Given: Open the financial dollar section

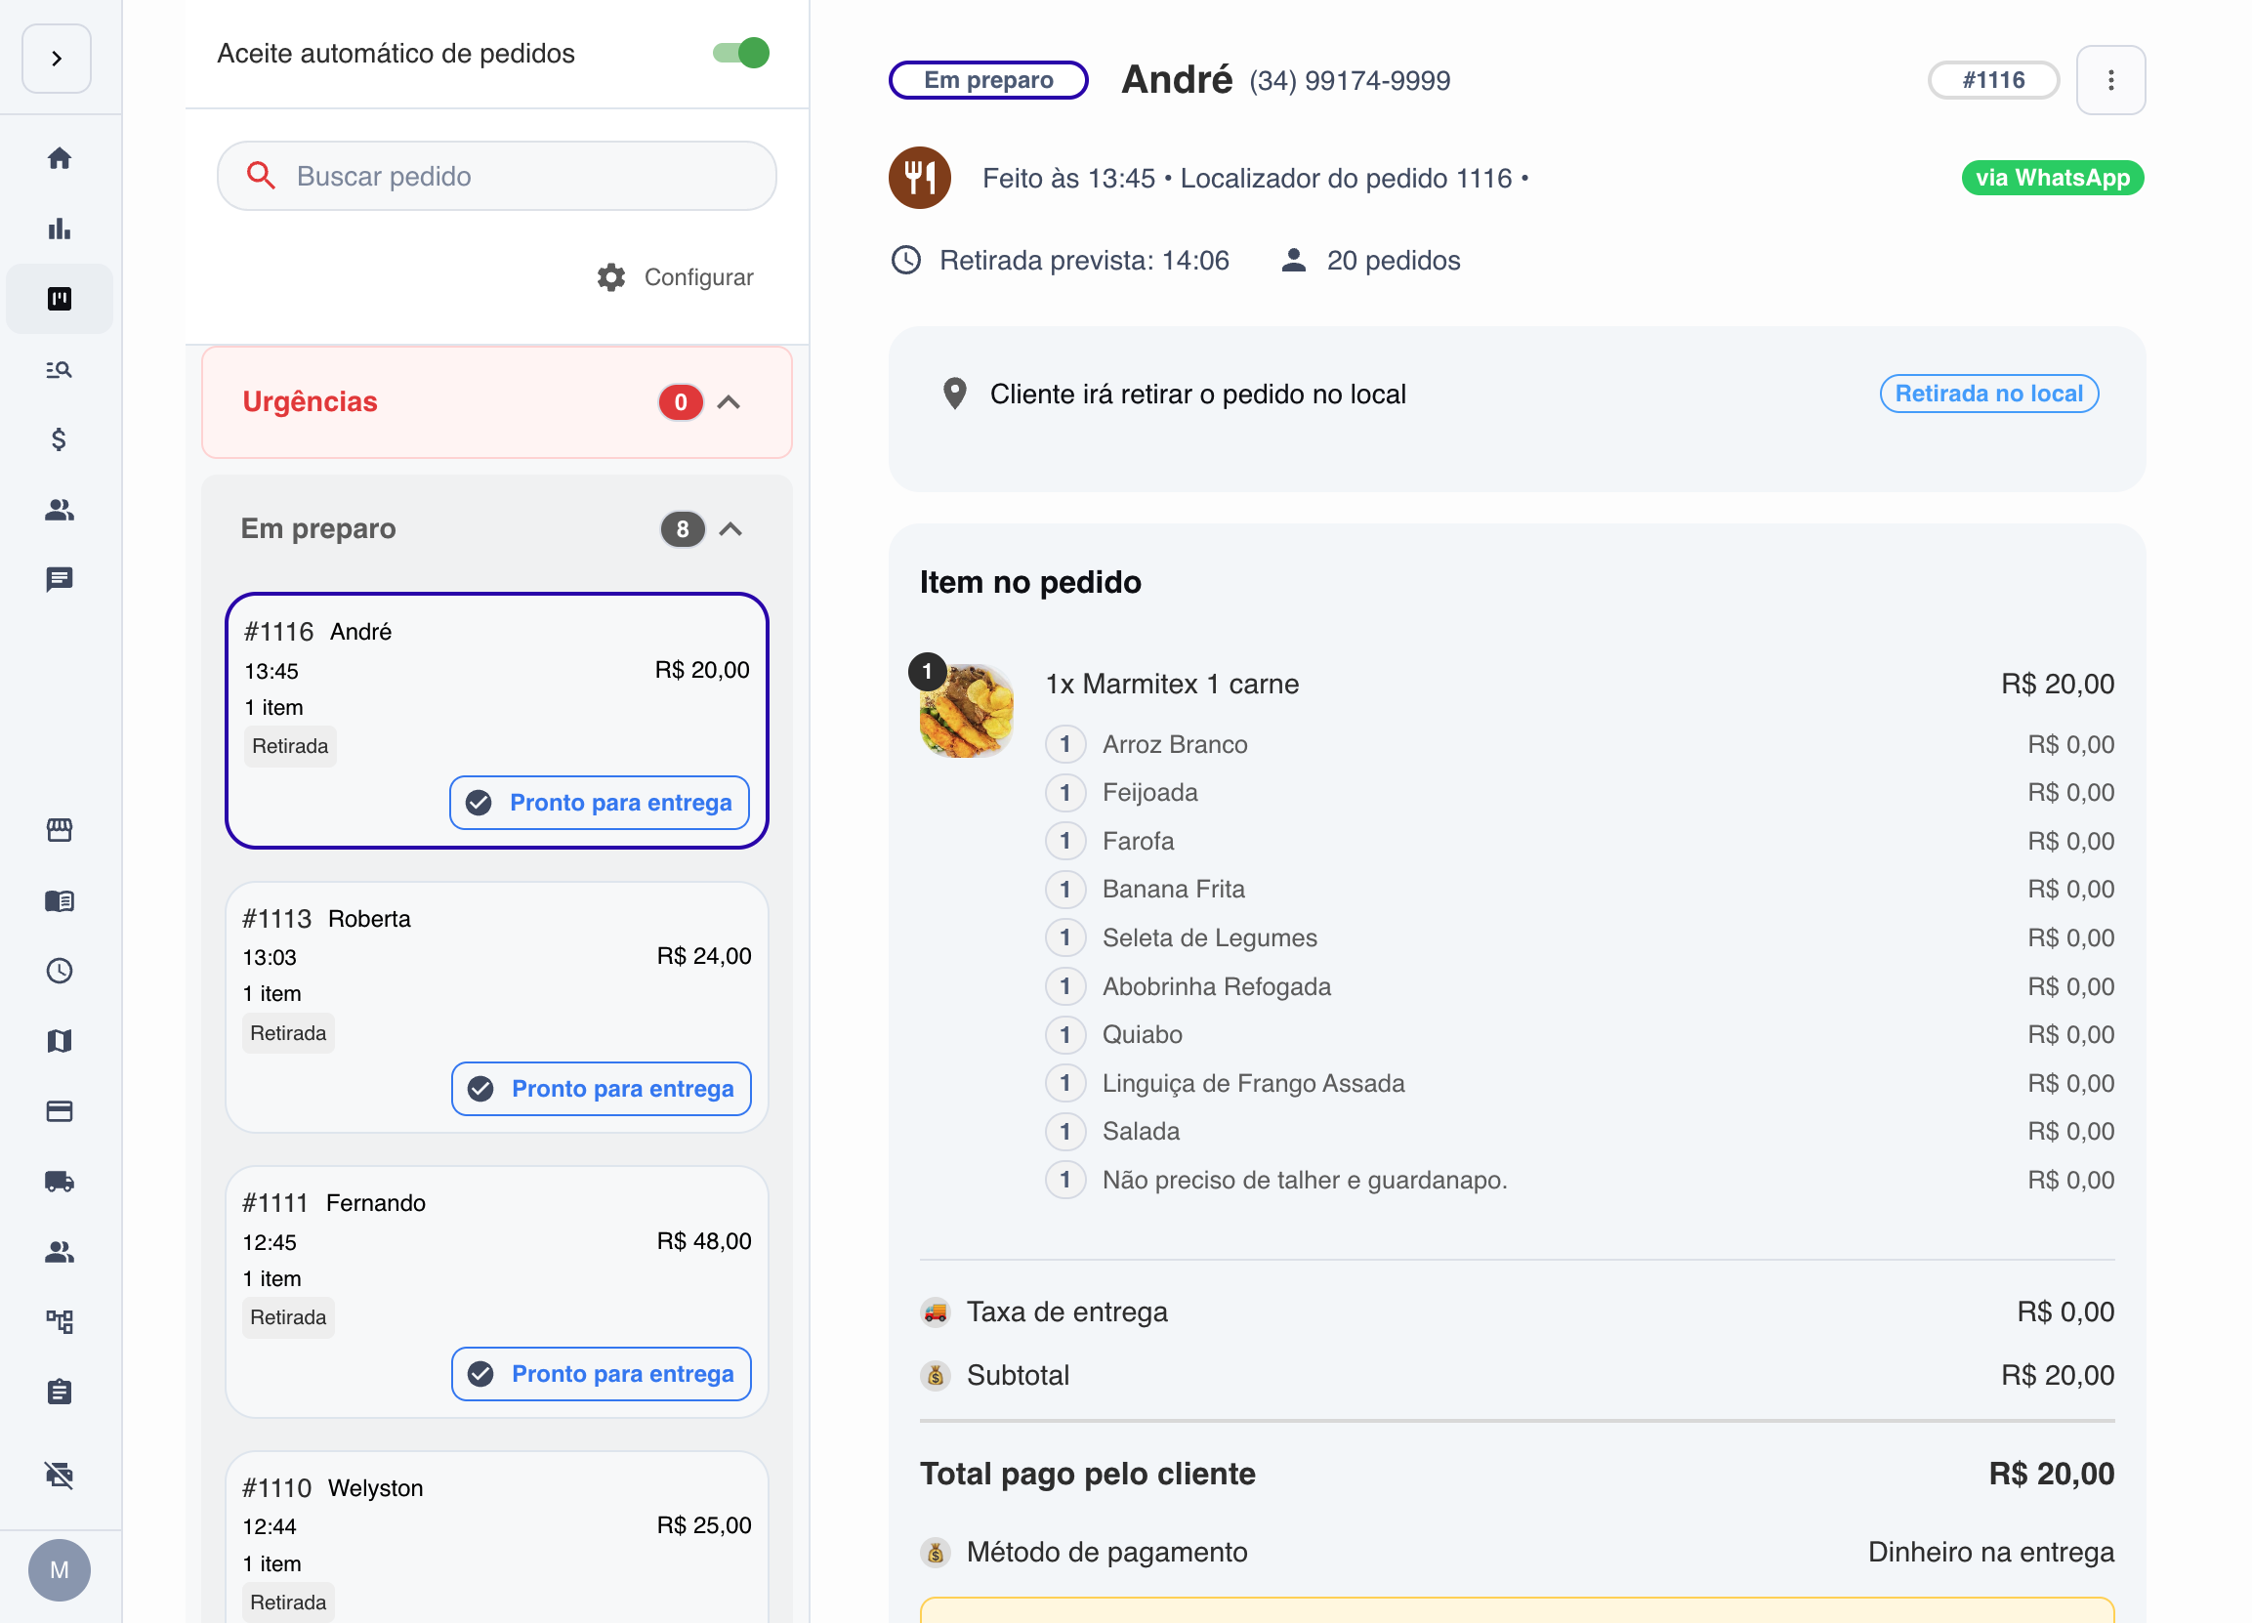Looking at the screenshot, I should pos(59,439).
